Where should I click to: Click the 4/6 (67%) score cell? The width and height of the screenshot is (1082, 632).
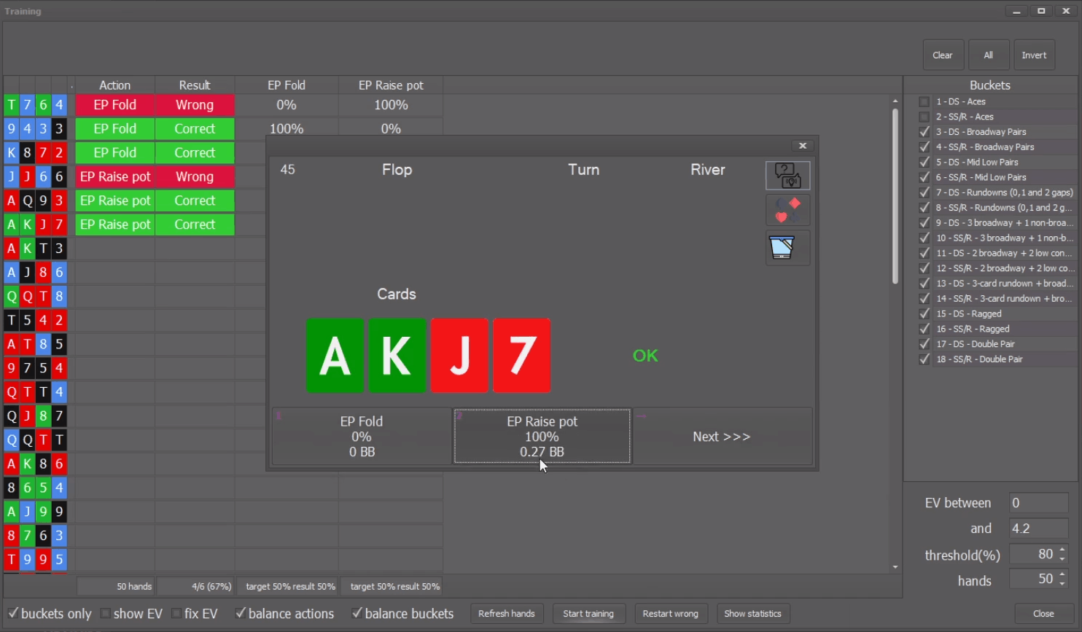195,586
